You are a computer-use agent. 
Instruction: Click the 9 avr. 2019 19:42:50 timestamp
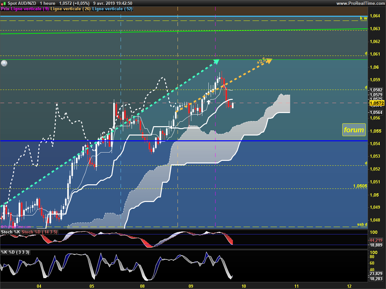point(113,3)
